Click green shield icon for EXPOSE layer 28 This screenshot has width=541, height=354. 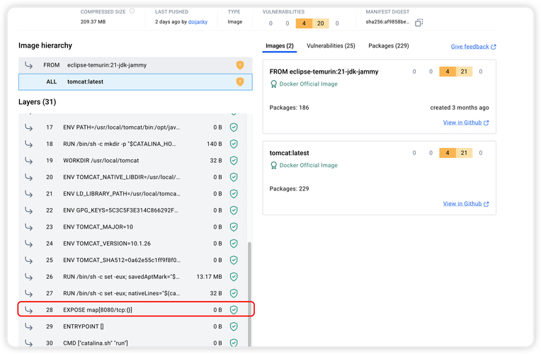pyautogui.click(x=234, y=310)
